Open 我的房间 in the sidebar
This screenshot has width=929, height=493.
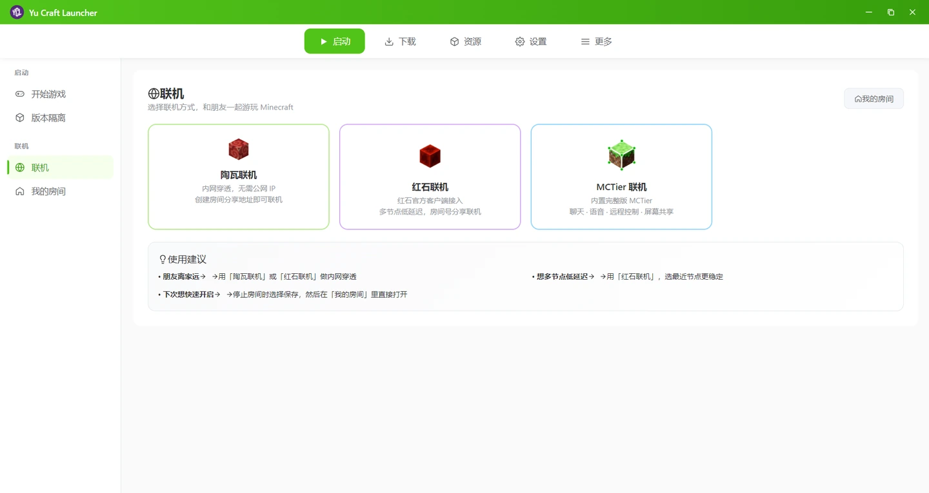click(60, 191)
